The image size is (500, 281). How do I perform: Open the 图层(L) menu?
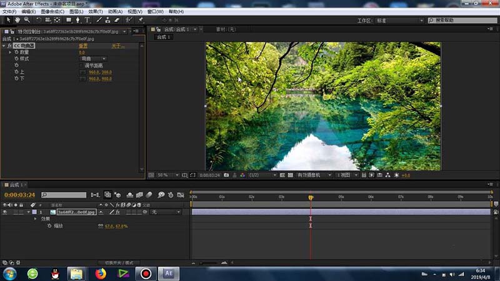pyautogui.click(x=76, y=11)
